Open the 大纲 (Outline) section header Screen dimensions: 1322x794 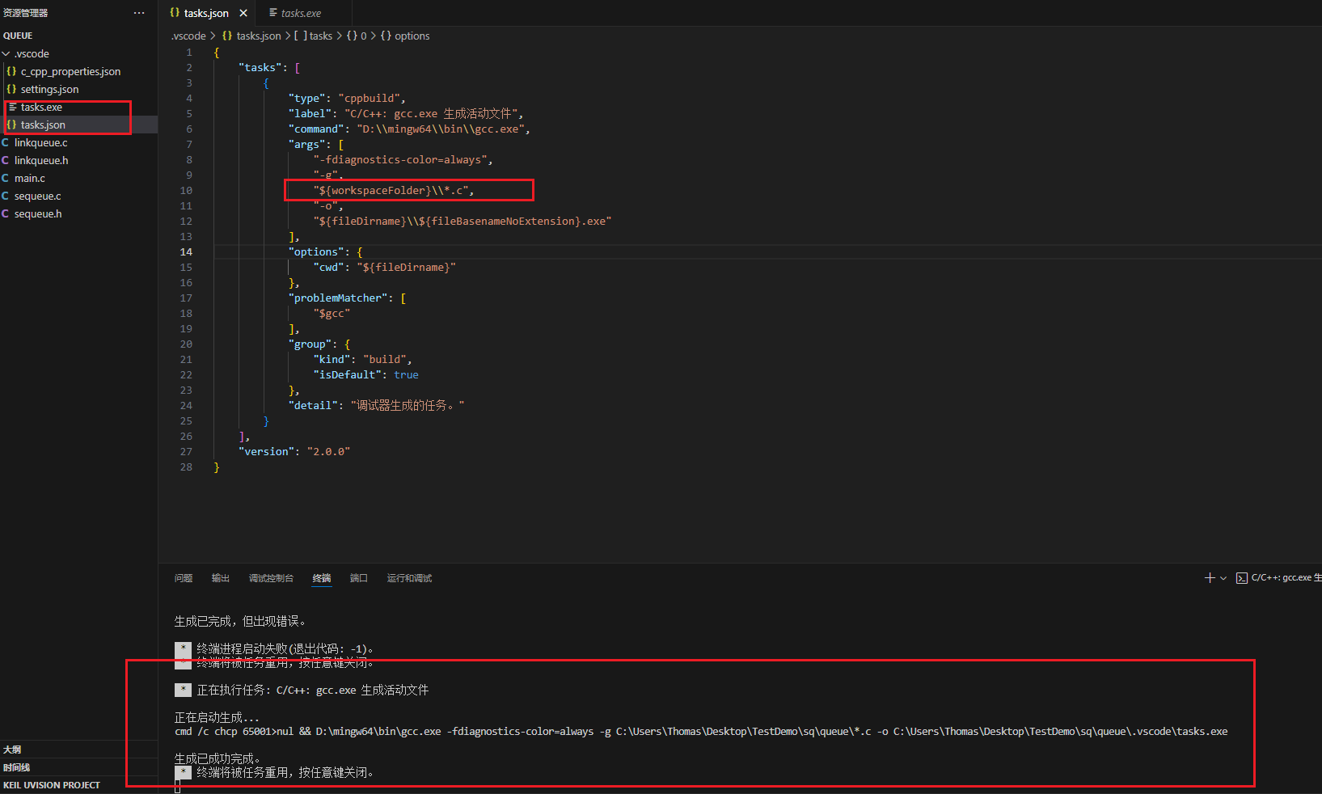tap(11, 749)
